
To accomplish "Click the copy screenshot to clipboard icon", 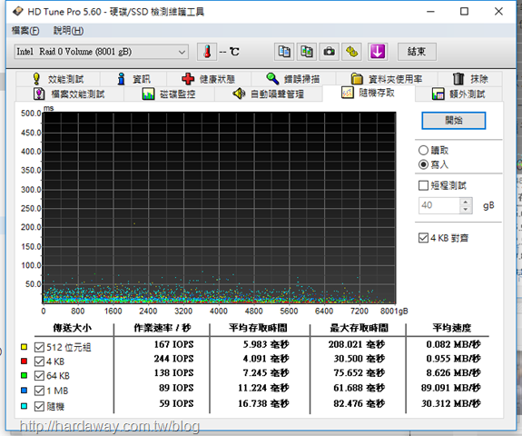I will pyautogui.click(x=307, y=52).
